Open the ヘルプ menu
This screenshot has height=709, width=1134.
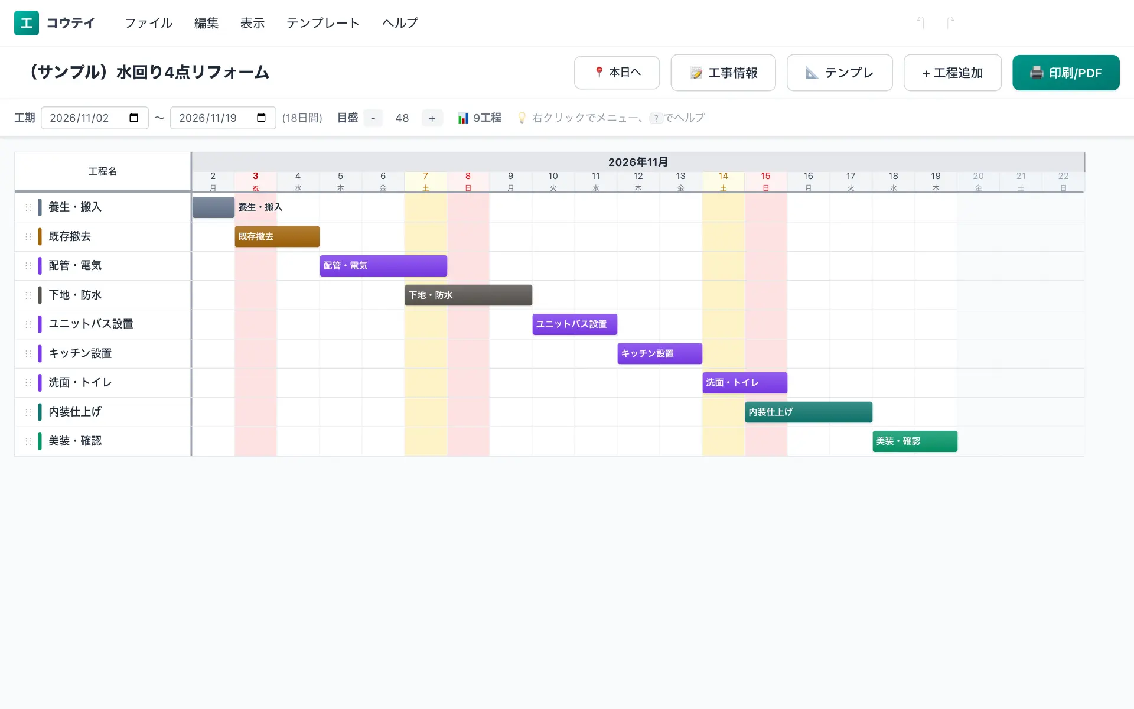[x=400, y=23]
